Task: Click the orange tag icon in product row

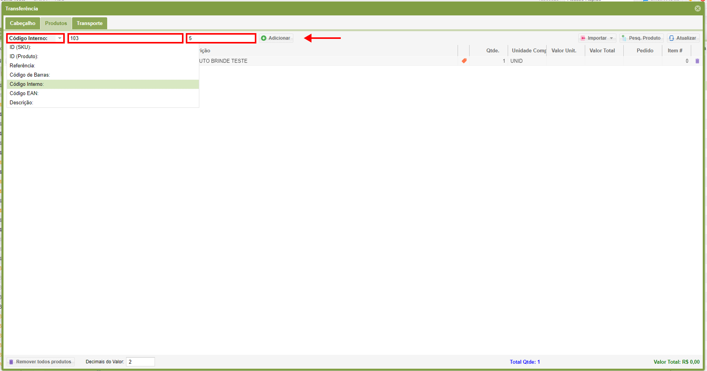Action: [x=464, y=61]
